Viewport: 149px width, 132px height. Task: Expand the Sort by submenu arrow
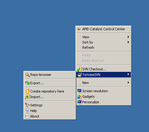(x=128, y=42)
